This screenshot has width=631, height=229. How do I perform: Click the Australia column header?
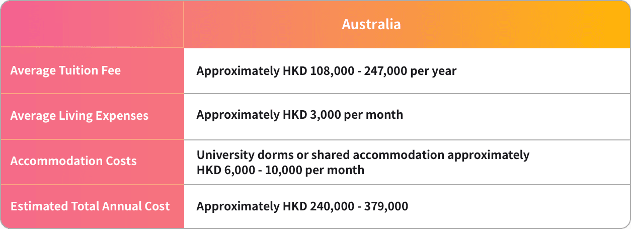tap(371, 24)
